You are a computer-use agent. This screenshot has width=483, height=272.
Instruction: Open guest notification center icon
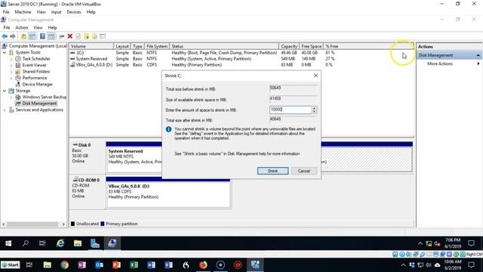471,243
